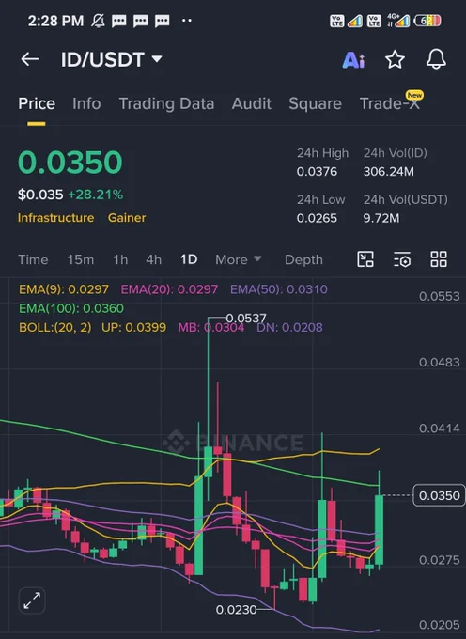
Task: Tap the EMA(9): 0.0297 indicator label
Action: [64, 289]
